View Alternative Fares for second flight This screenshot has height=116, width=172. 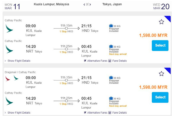tap(95, 113)
